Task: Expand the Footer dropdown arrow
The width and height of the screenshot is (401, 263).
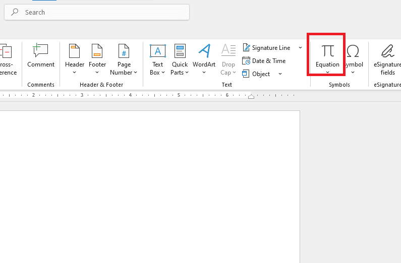Action: click(97, 73)
